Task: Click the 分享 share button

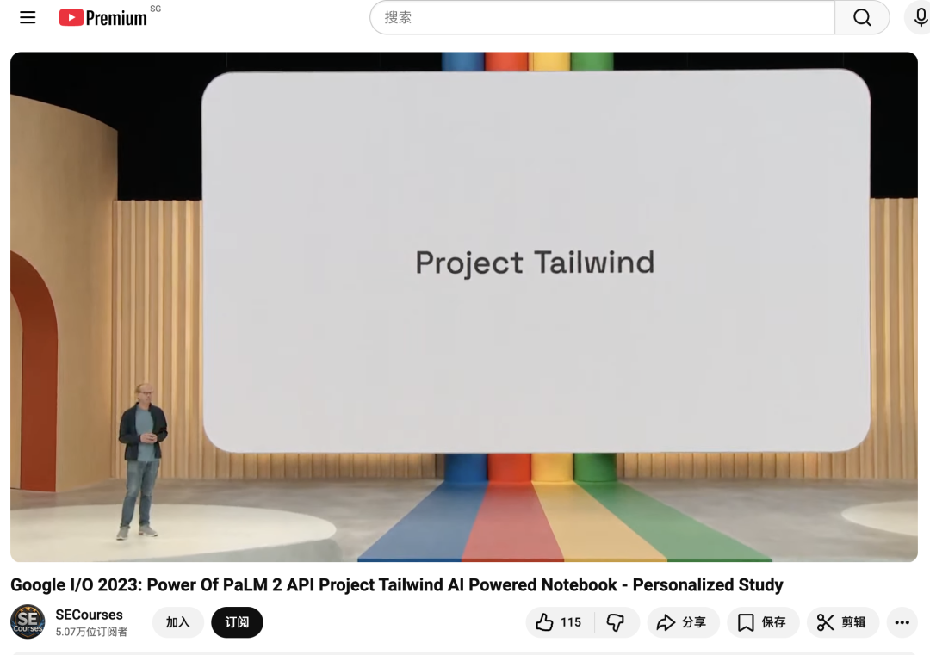Action: [x=683, y=621]
